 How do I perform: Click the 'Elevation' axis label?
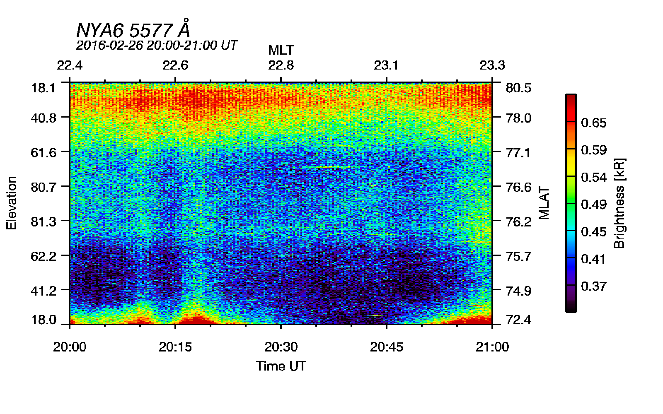(x=12, y=203)
